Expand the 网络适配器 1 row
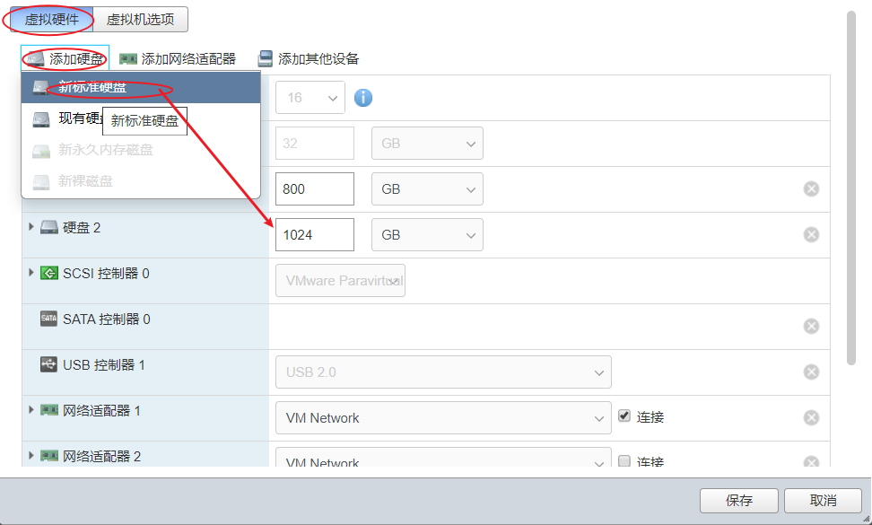872x525 pixels. 31,410
